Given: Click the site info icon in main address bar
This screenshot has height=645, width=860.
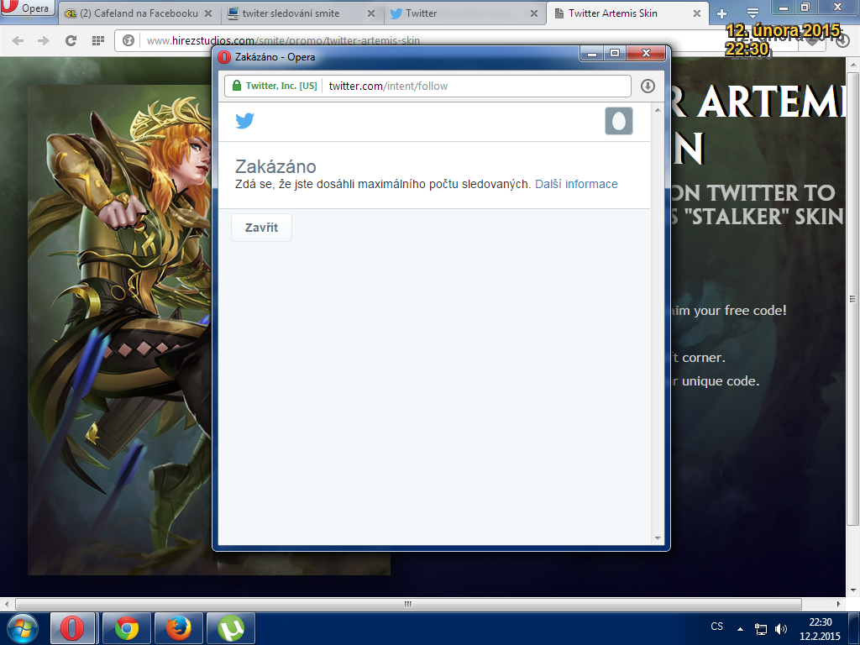Looking at the screenshot, I should coord(128,40).
